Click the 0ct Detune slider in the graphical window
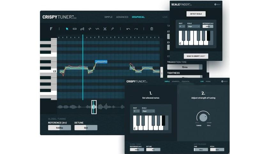 point(86,128)
